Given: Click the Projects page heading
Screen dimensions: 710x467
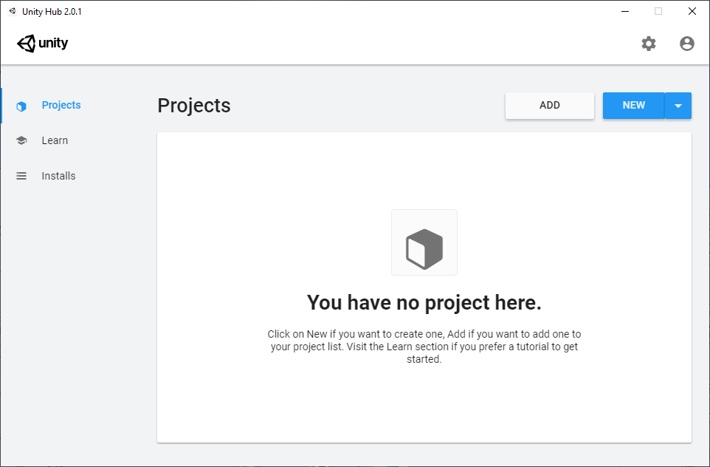Looking at the screenshot, I should [x=194, y=106].
